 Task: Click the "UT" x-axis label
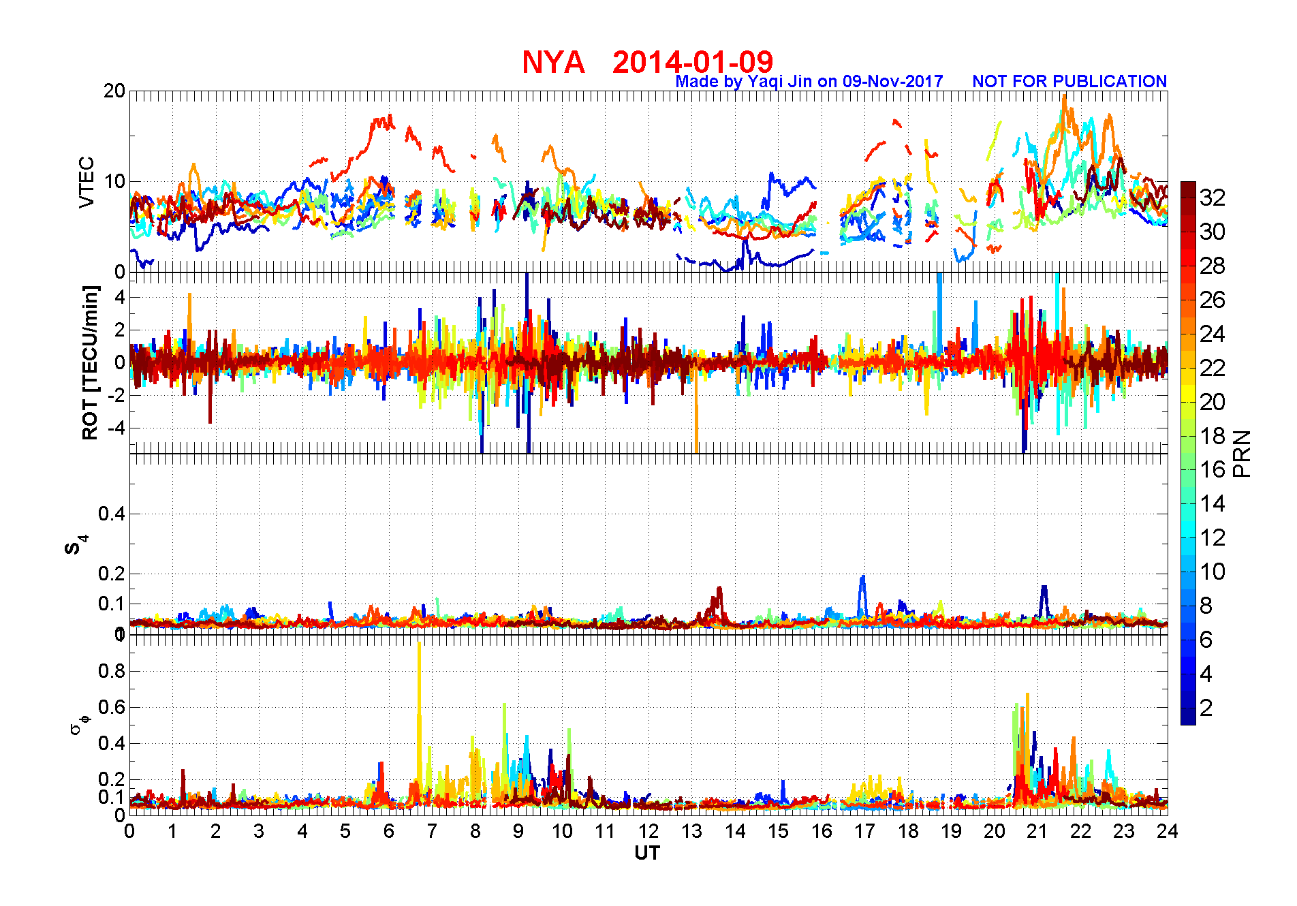tap(647, 853)
